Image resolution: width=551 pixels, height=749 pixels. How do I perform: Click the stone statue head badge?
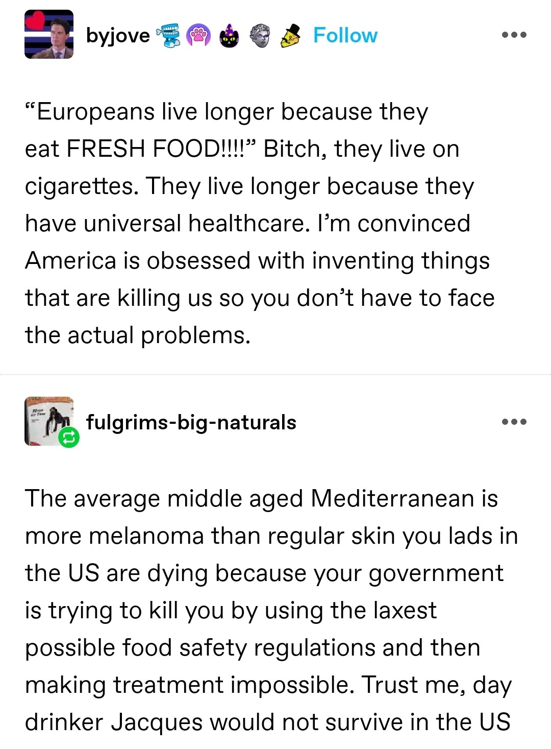(260, 35)
